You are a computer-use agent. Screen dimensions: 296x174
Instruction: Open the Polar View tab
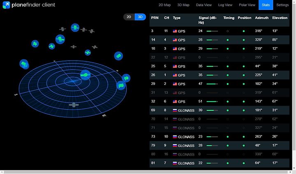[247, 5]
